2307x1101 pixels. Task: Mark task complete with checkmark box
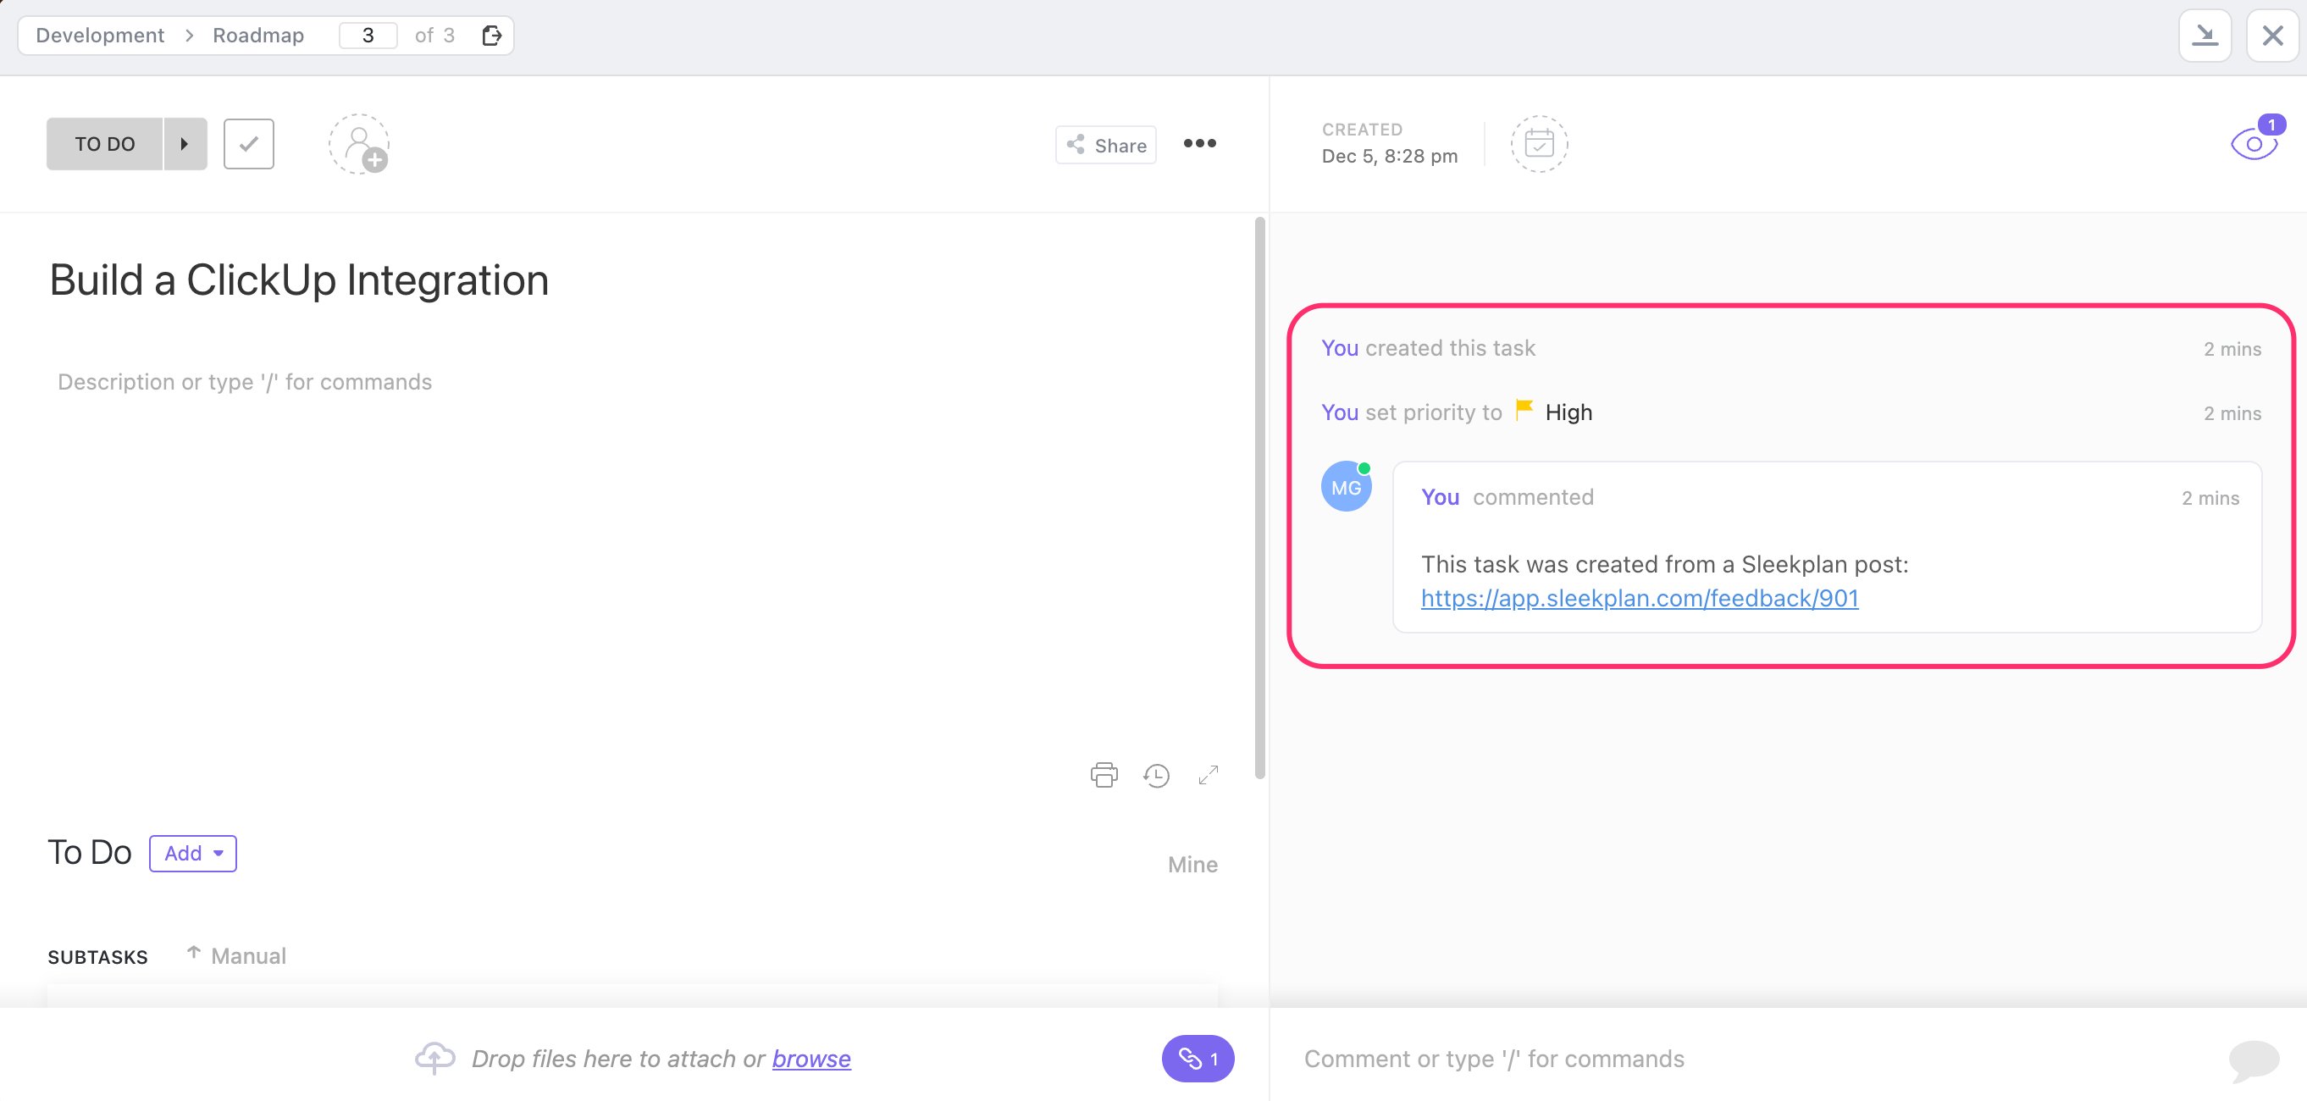(x=249, y=143)
